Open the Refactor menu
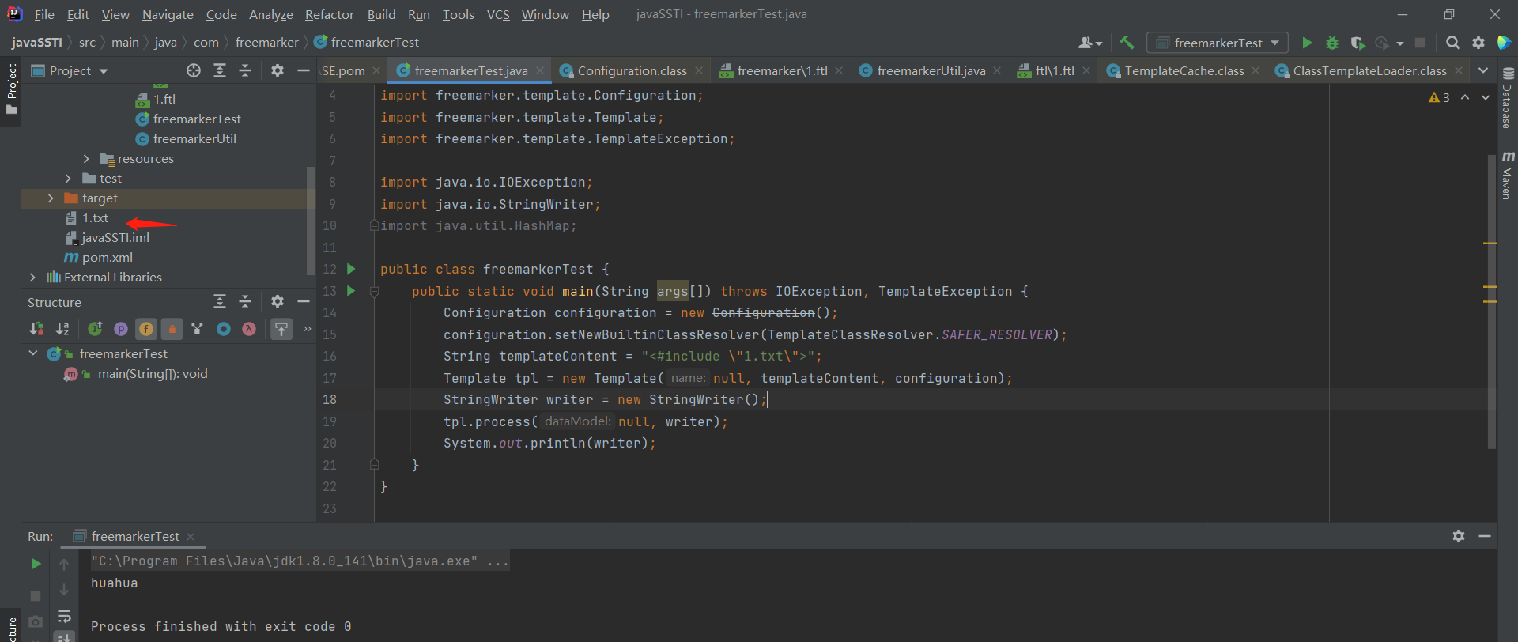Screen dimensions: 1518x642 329,14
